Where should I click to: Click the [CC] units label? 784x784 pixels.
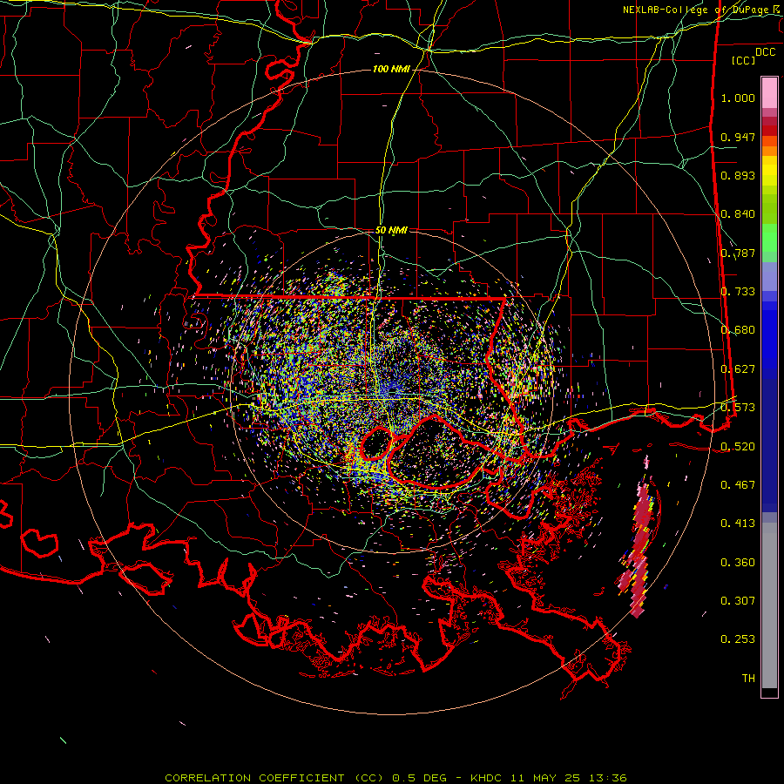pos(743,60)
